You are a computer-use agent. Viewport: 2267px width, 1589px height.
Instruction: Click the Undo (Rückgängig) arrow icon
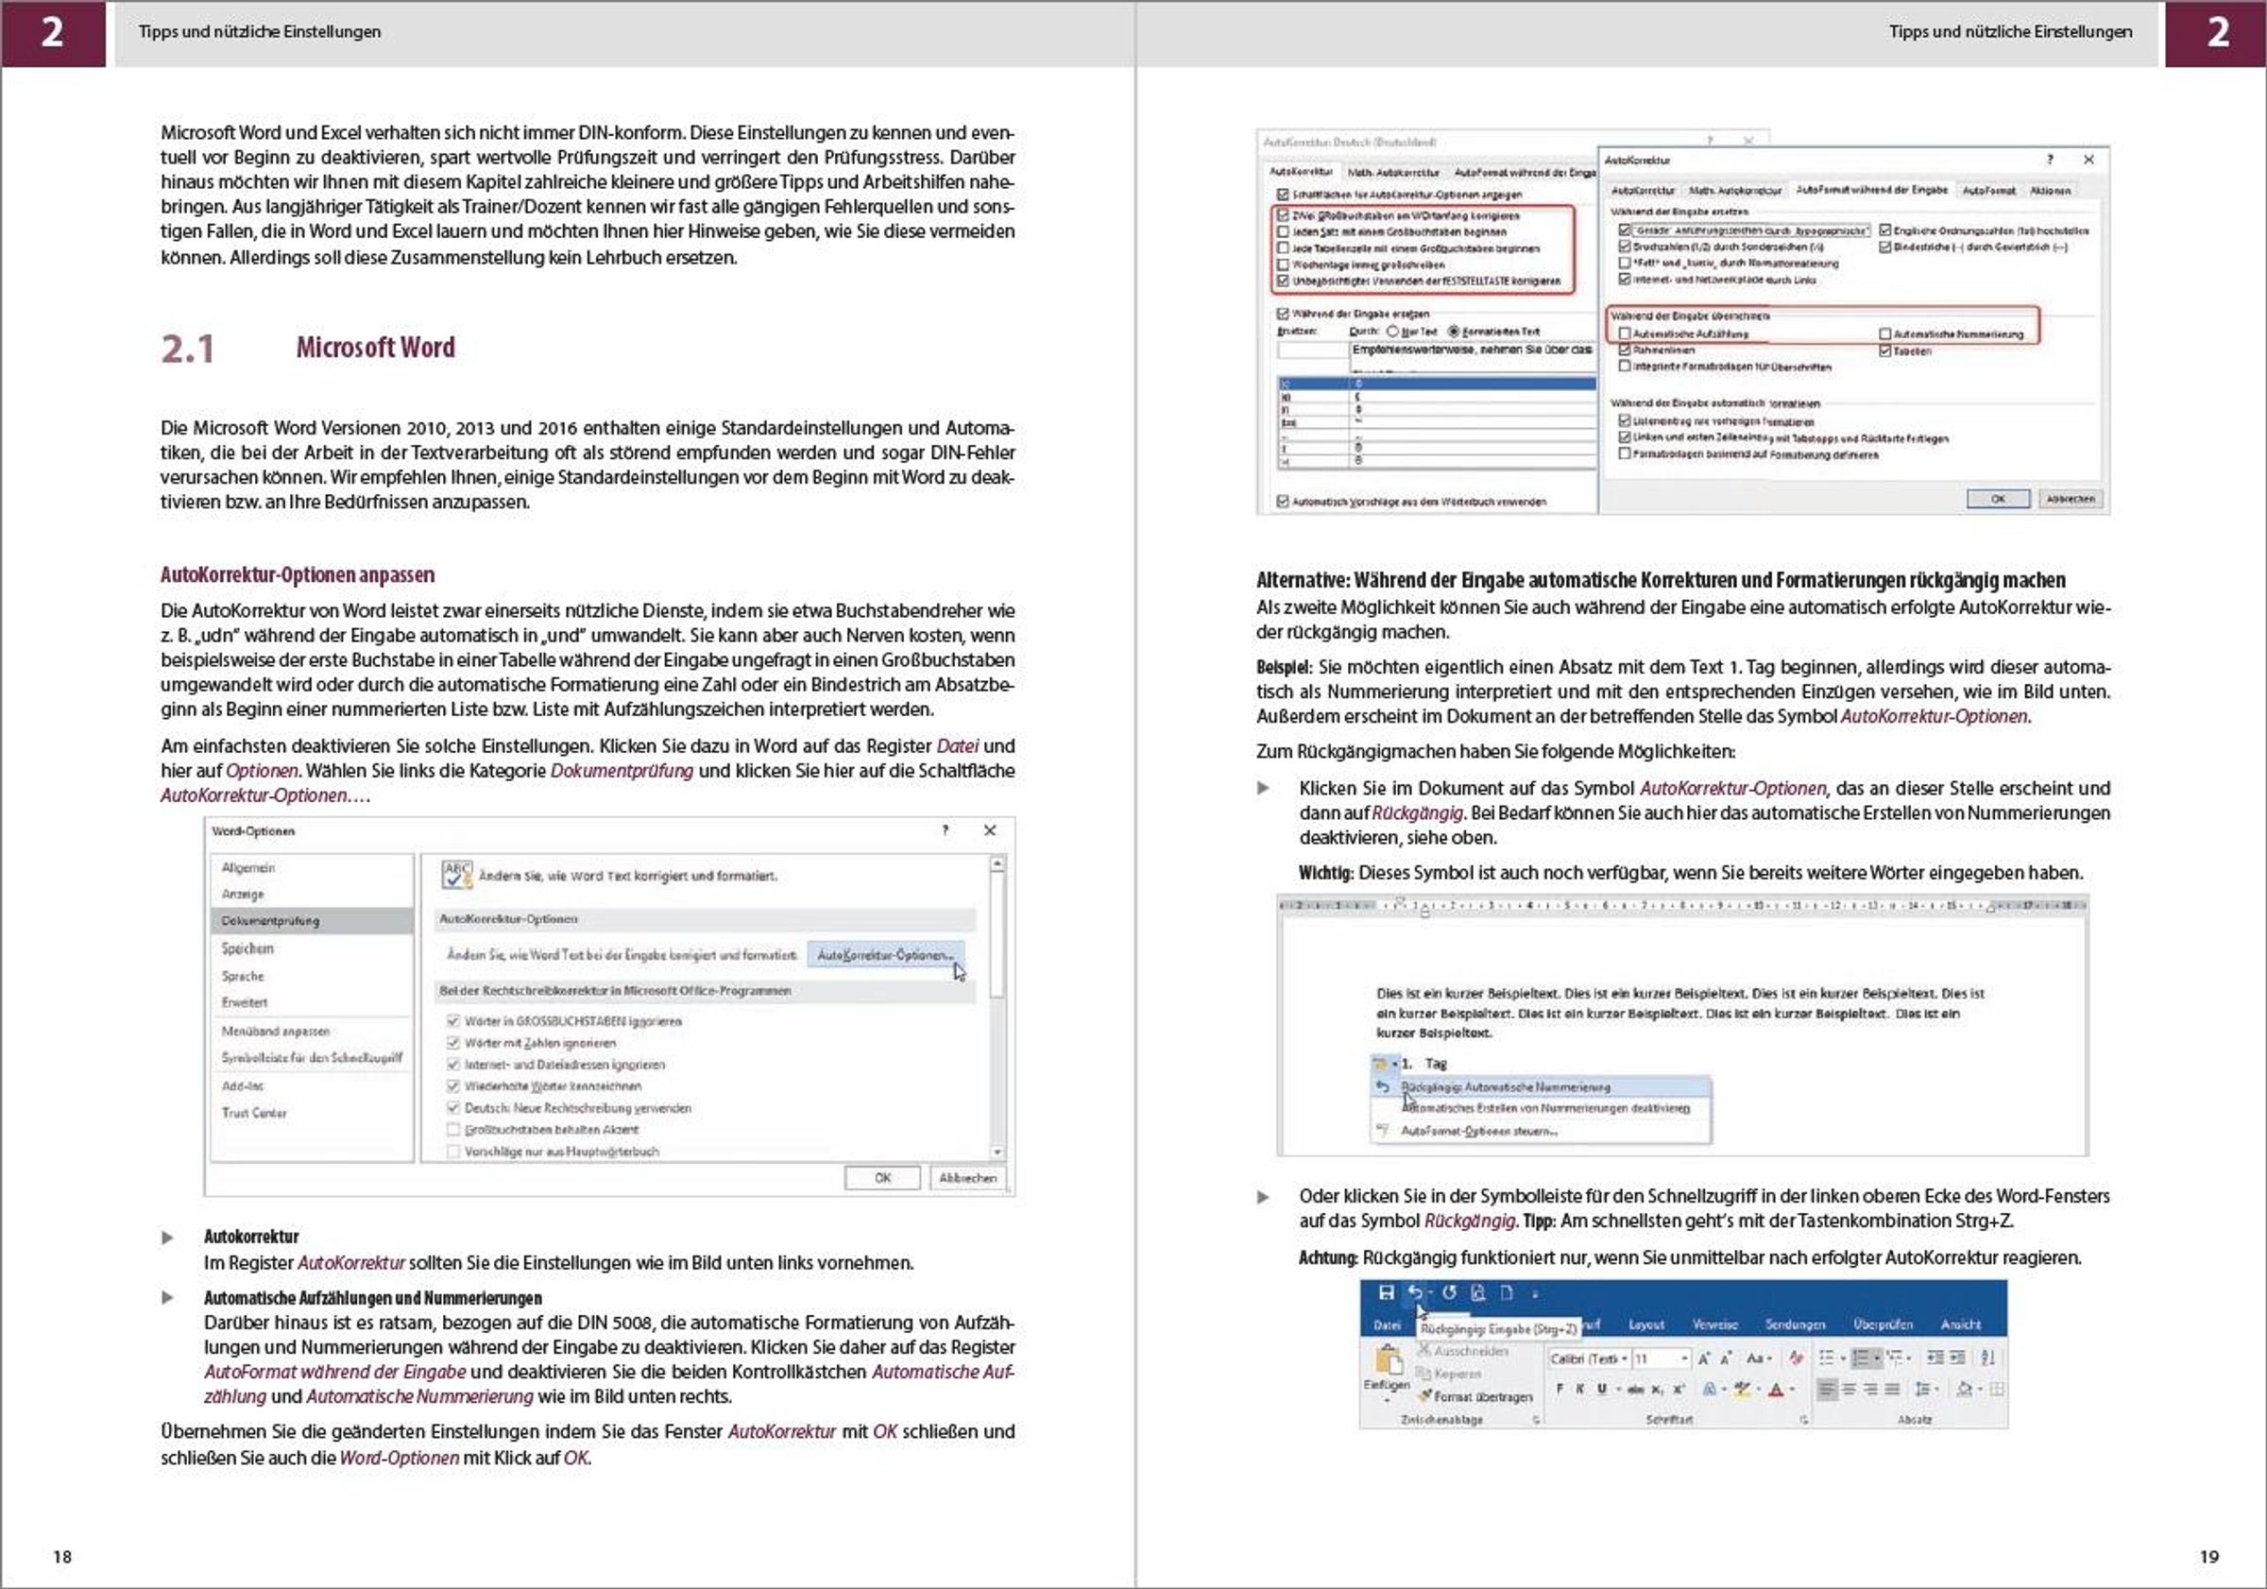[1415, 1292]
